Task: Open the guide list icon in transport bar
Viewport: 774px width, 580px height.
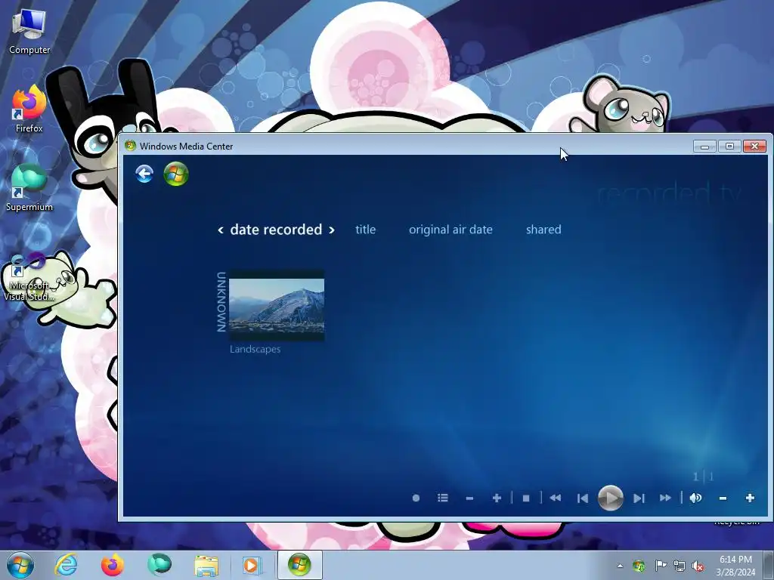Action: [x=443, y=498]
